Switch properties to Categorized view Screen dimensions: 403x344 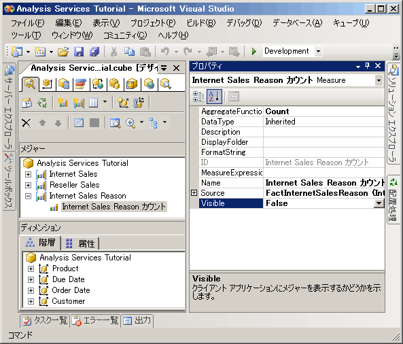(198, 97)
